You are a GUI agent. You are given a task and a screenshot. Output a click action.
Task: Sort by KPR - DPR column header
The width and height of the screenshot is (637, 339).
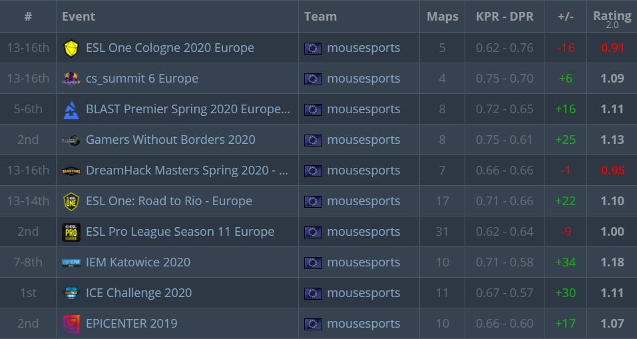(505, 17)
